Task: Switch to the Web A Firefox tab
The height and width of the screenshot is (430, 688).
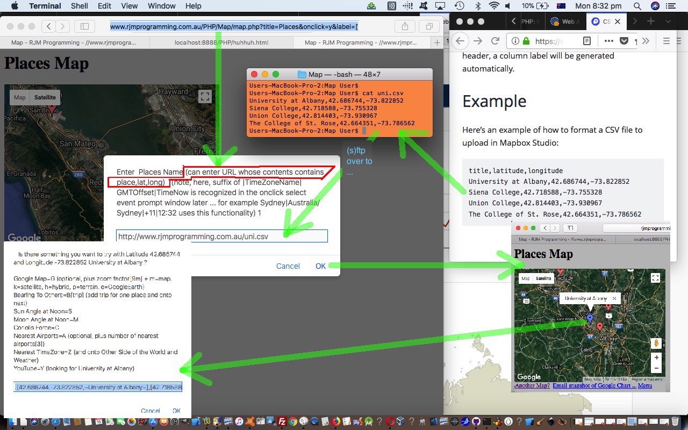Action: 567,21
